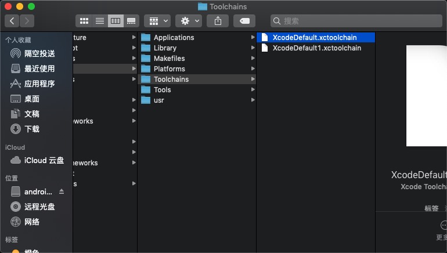
Task: Select the Platforms folder
Action: point(197,68)
